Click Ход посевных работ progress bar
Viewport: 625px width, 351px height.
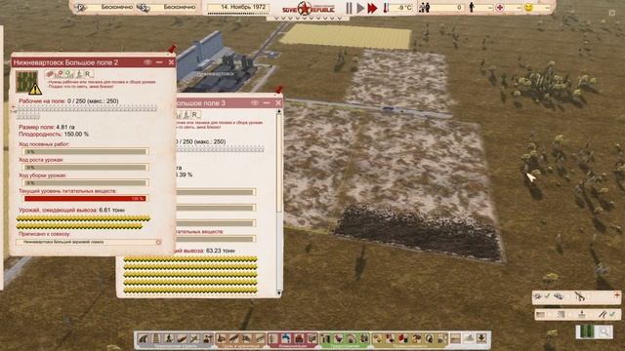pyautogui.click(x=86, y=151)
